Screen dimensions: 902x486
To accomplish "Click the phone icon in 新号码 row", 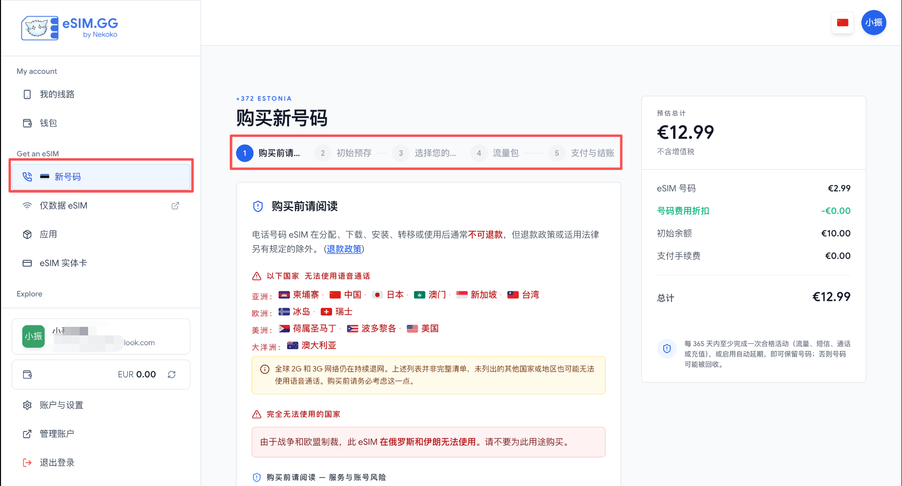I will tap(27, 177).
